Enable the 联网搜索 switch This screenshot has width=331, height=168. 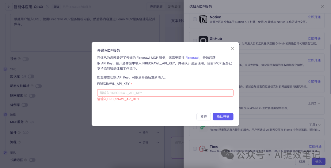tap(32, 96)
